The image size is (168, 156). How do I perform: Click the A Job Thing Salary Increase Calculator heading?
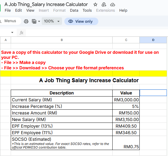tap(89, 80)
